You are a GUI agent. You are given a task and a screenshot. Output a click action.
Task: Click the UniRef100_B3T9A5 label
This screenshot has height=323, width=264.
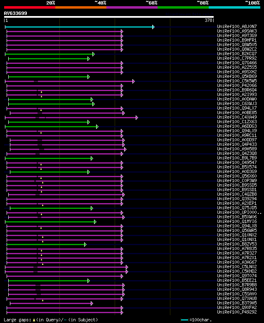pyautogui.click(x=237, y=303)
